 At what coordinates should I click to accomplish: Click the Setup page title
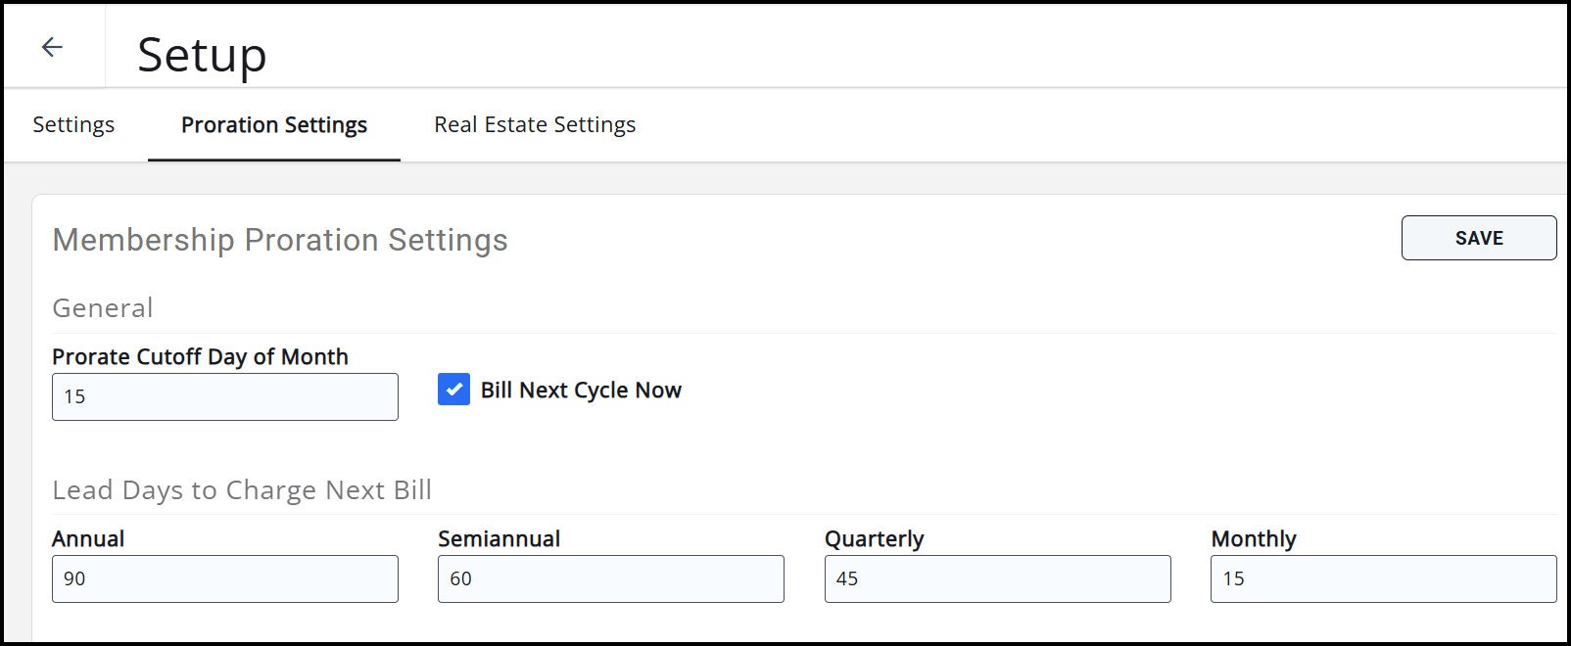pyautogui.click(x=202, y=55)
